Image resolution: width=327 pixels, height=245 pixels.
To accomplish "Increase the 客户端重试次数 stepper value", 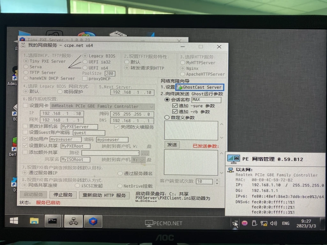I will point(217,180).
